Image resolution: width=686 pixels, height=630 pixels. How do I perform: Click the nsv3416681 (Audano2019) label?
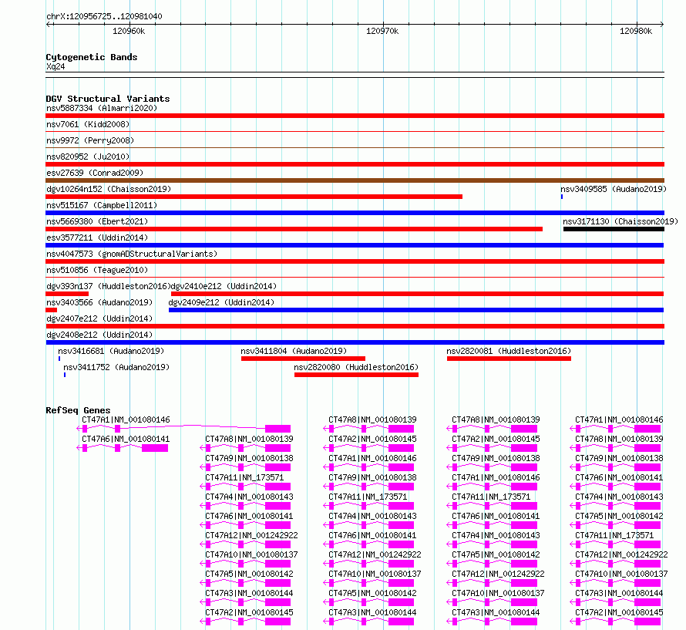point(111,351)
